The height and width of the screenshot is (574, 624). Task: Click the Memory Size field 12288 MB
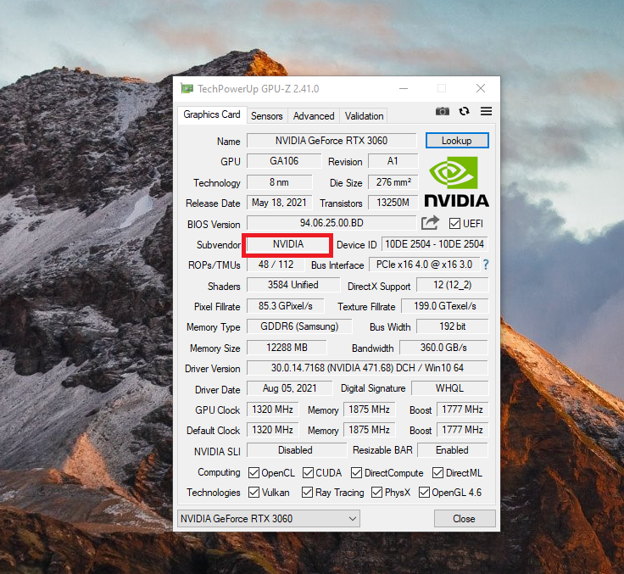click(287, 348)
